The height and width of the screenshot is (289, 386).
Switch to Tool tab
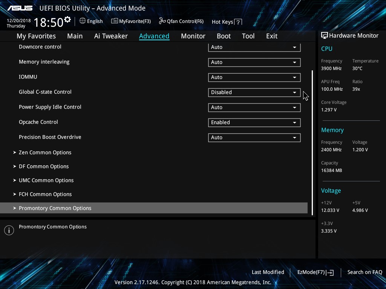tap(248, 36)
